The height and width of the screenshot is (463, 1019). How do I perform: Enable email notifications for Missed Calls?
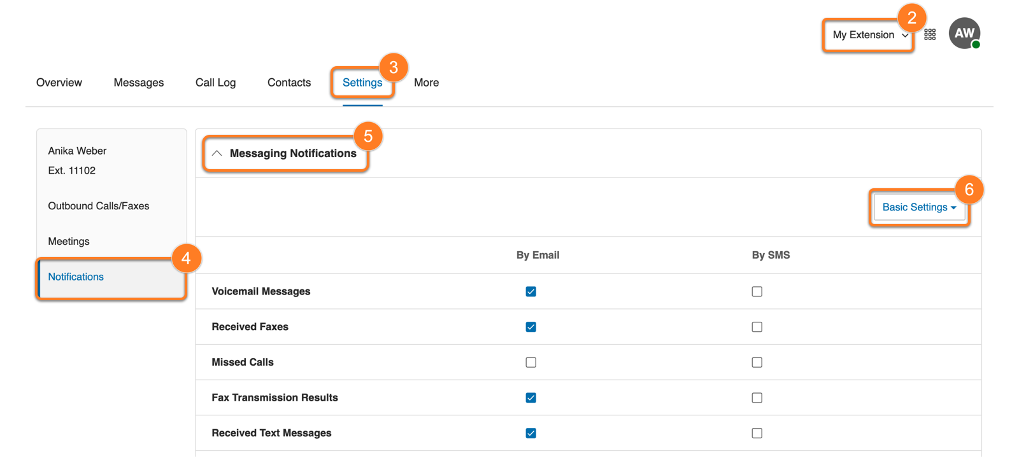click(x=531, y=363)
